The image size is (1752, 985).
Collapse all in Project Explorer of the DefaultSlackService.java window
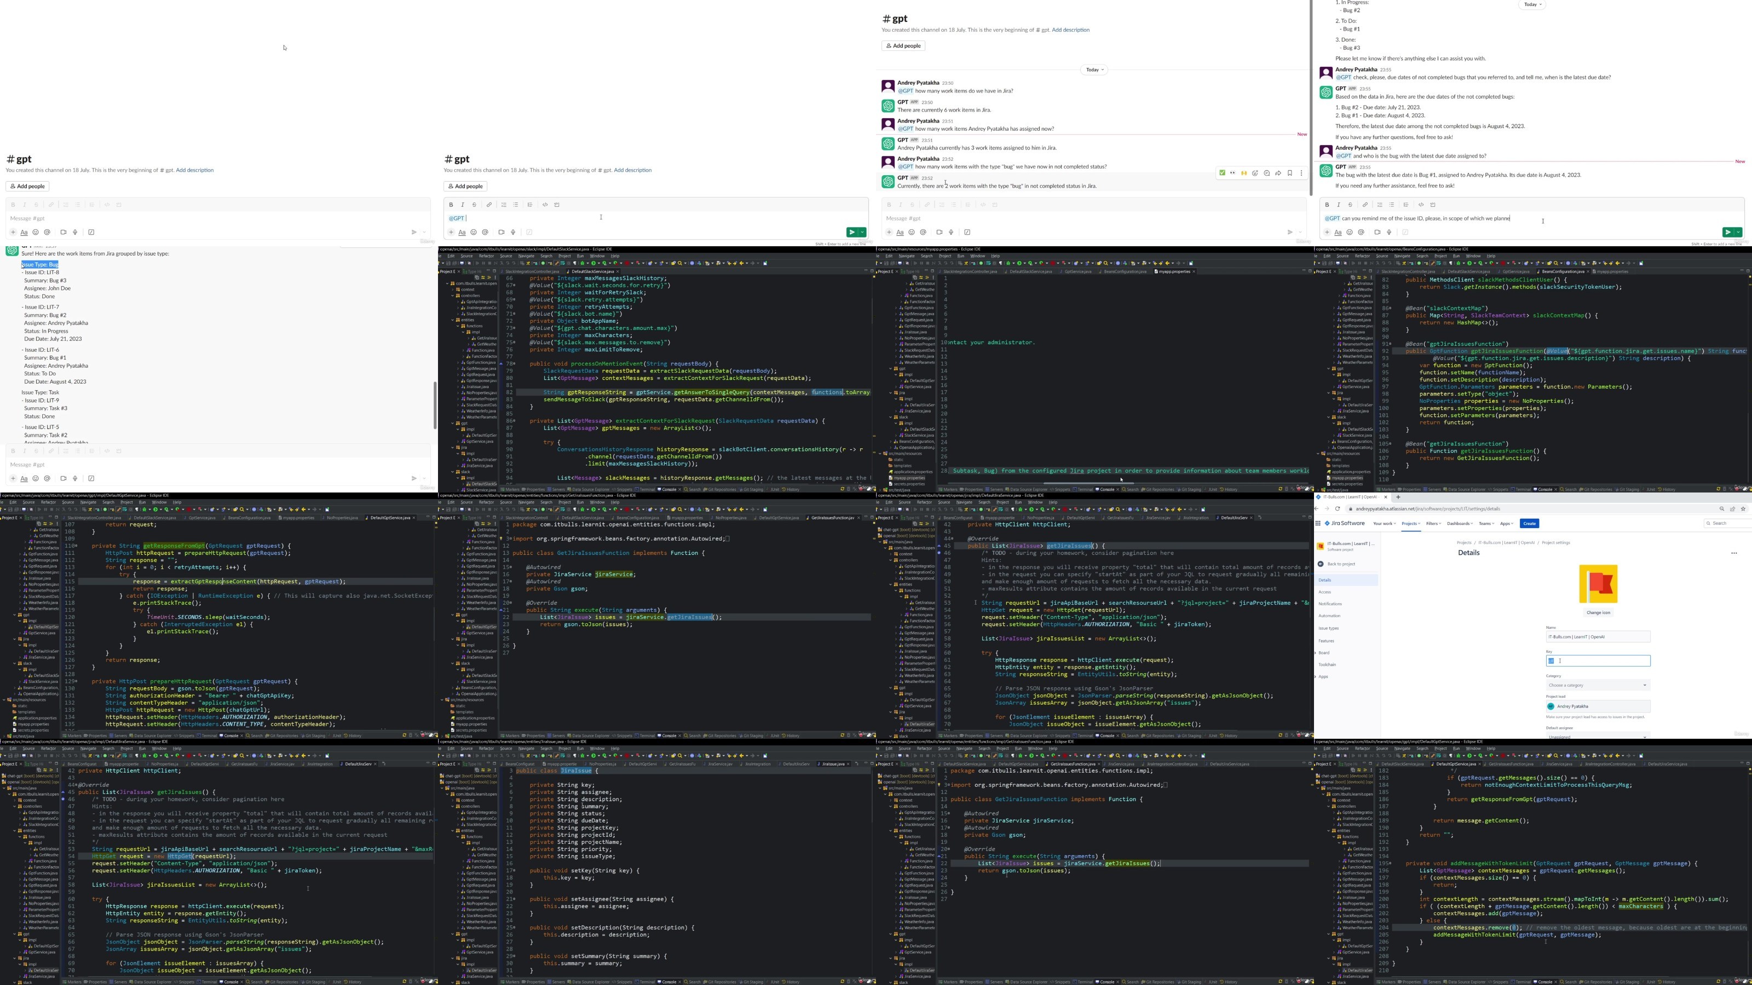coord(477,277)
